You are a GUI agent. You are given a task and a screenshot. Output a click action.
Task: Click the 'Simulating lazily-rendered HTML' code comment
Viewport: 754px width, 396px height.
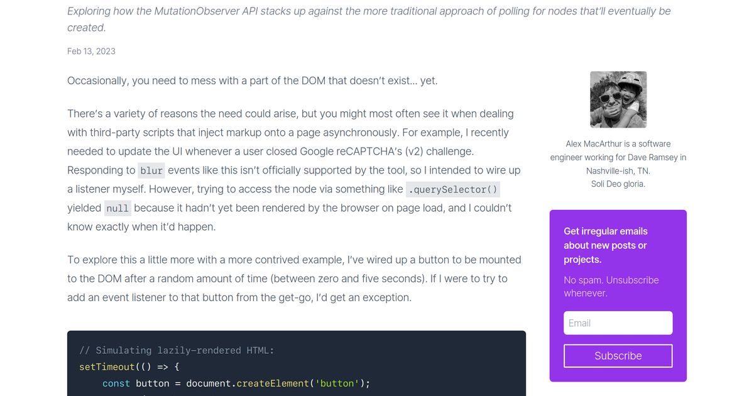click(177, 350)
